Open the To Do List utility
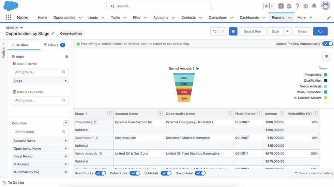The width and height of the screenshot is (334, 187). (x=13, y=183)
